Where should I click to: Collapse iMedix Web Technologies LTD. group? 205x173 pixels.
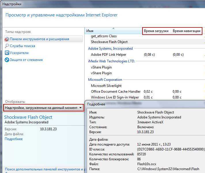[x=111, y=61]
